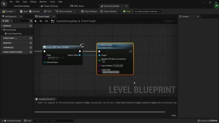Image resolution: width=219 pixels, height=123 pixels.
Task: Add a new event dispatcher
Action: point(31,52)
